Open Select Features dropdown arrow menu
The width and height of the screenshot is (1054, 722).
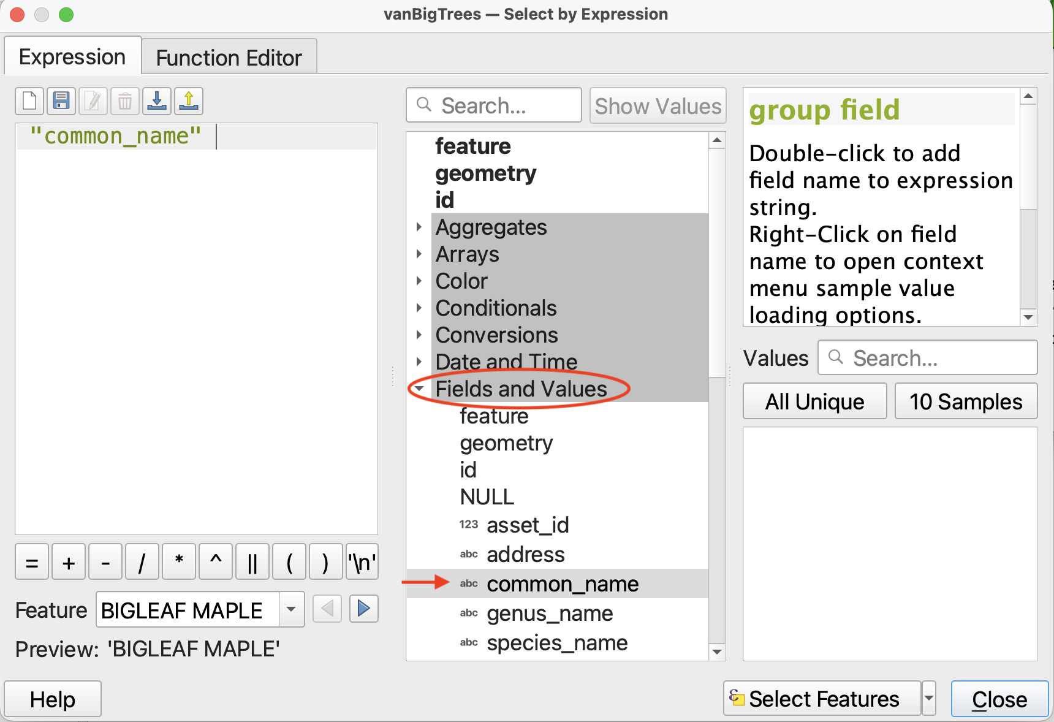pos(929,699)
